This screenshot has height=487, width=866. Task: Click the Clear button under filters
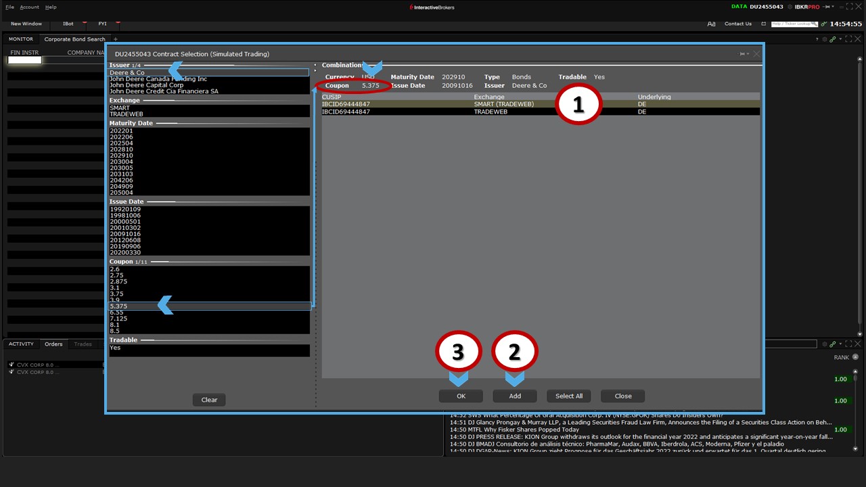209,400
